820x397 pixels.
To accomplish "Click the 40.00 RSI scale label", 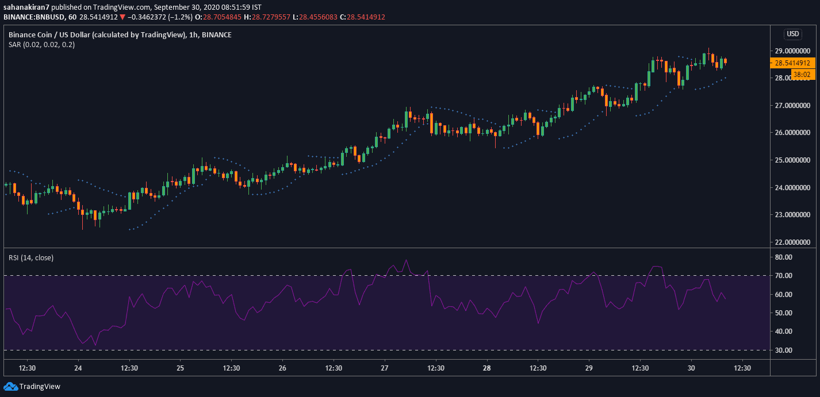I will click(x=784, y=332).
